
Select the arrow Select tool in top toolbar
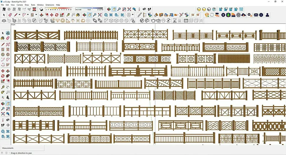click(x=4, y=15)
